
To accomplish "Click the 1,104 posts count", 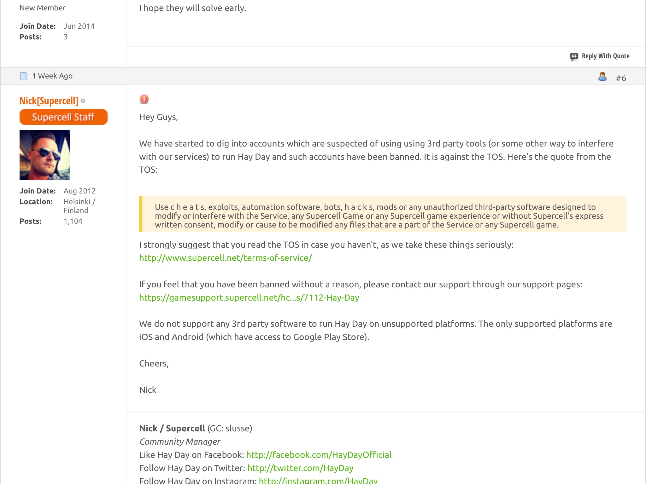I will [x=73, y=221].
